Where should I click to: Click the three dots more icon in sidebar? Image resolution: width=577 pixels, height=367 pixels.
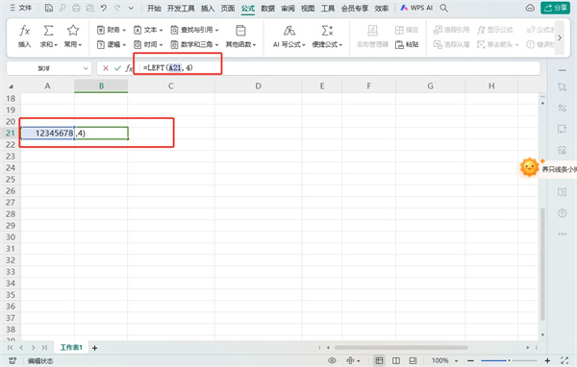coord(562,233)
